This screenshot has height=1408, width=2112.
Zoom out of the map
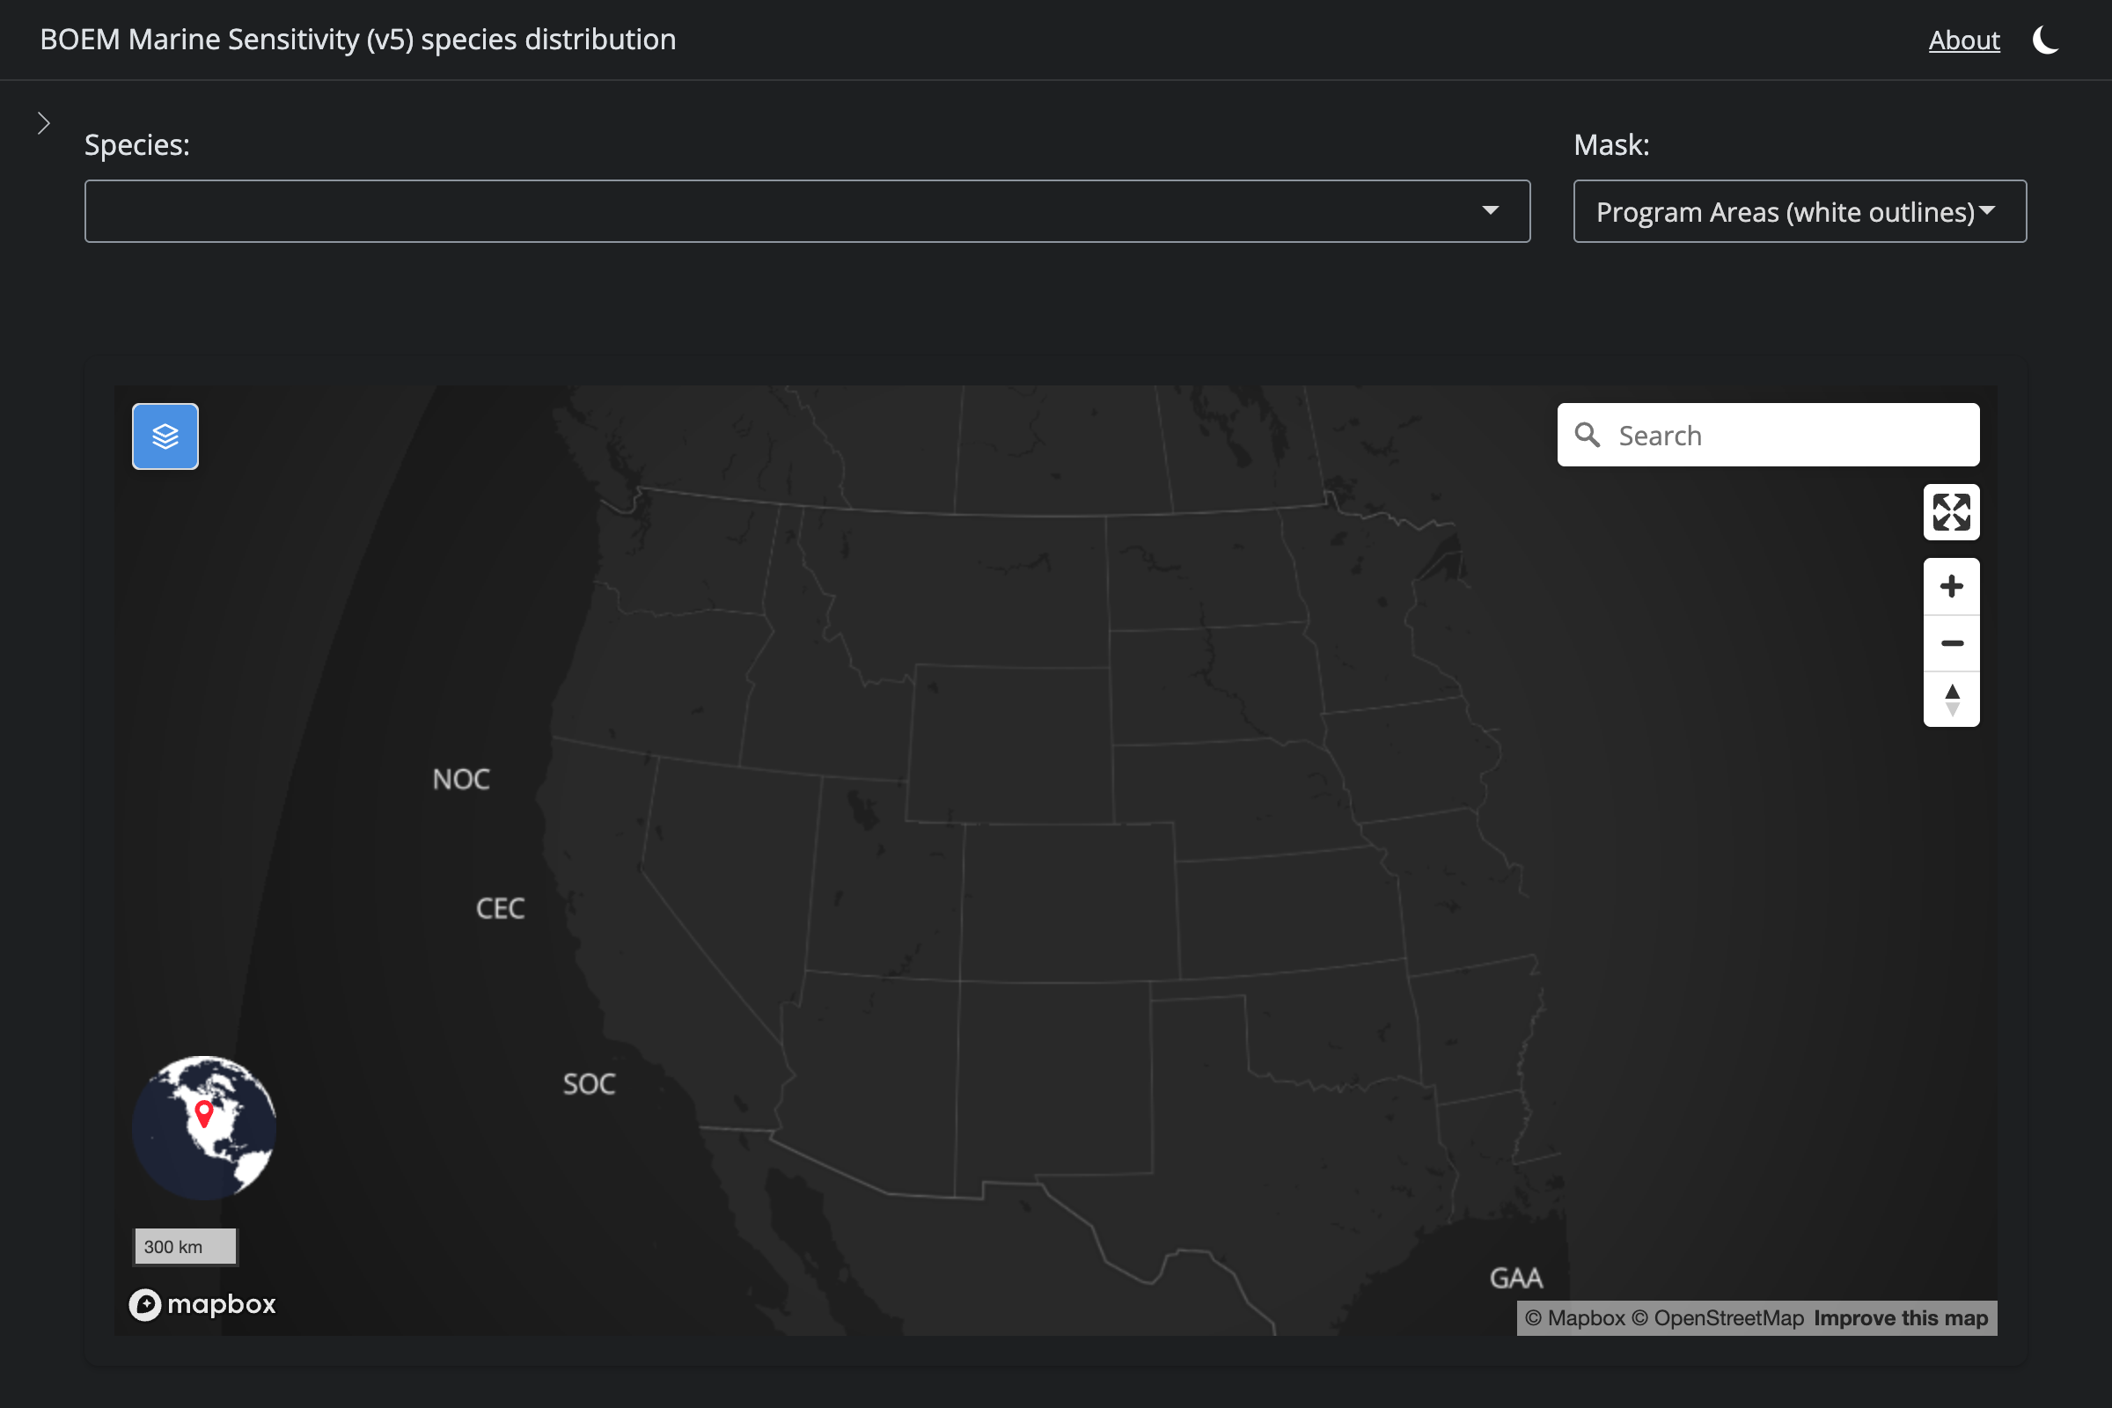[1950, 643]
